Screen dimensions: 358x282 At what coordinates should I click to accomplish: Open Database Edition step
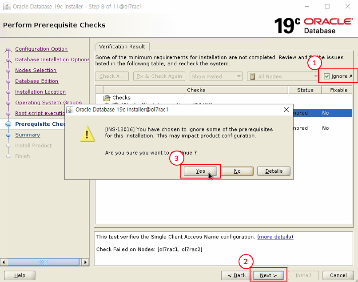click(36, 81)
